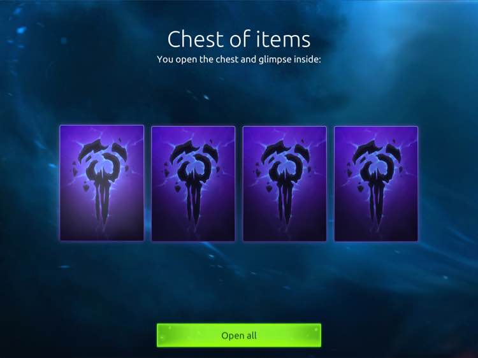Tap the right sparkle edge of Open all button

tap(314, 335)
